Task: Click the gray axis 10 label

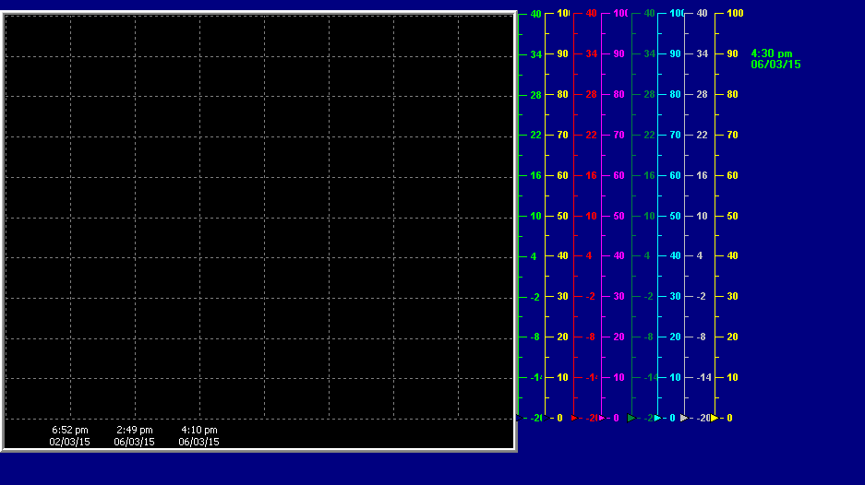Action: 702,216
